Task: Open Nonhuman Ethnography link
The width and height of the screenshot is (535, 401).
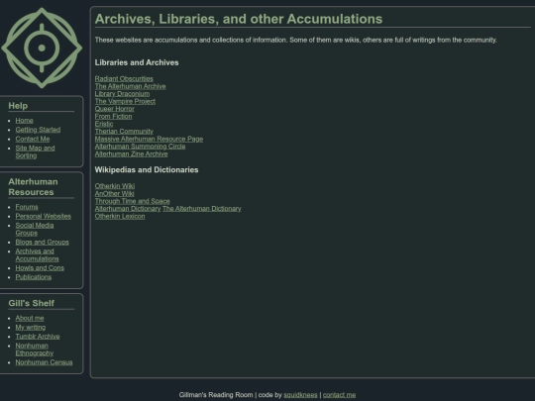Action: 34,350
